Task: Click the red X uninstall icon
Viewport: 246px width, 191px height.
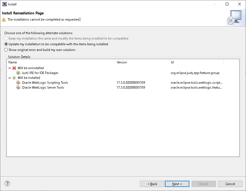Action: [14, 68]
